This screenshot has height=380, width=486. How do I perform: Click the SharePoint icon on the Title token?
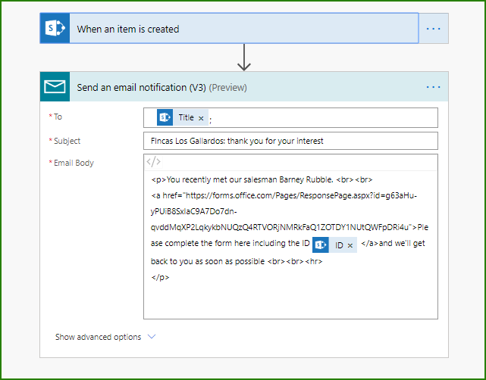point(165,117)
